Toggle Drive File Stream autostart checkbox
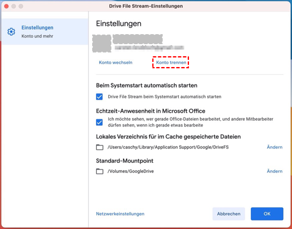 coord(99,97)
